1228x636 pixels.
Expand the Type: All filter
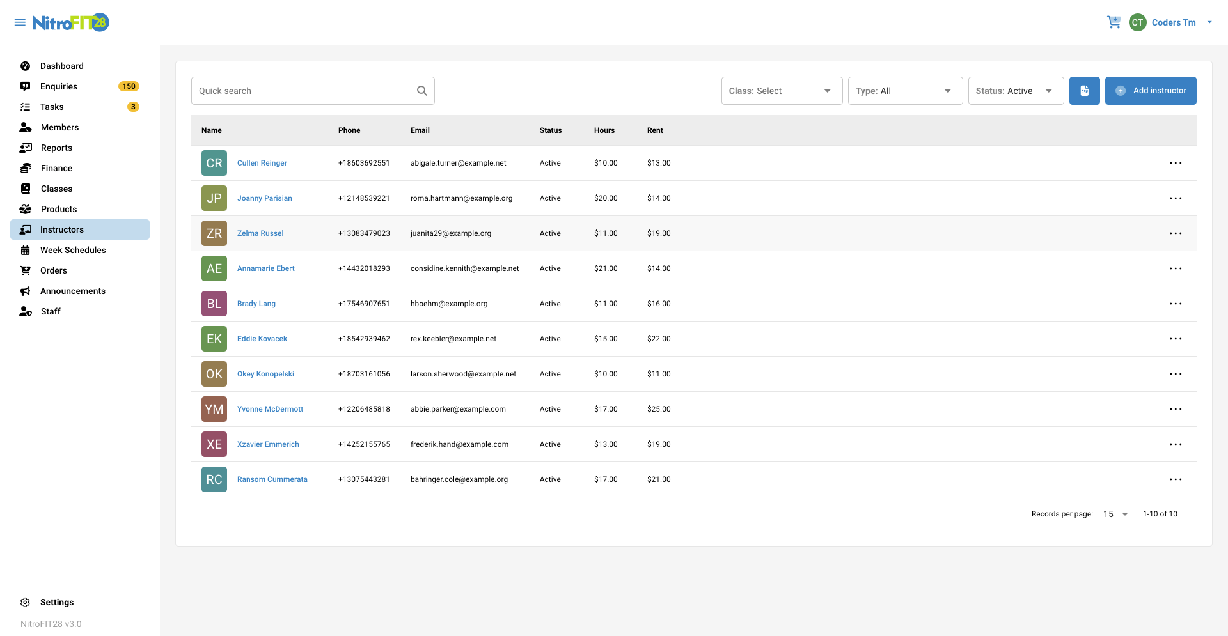(x=904, y=90)
